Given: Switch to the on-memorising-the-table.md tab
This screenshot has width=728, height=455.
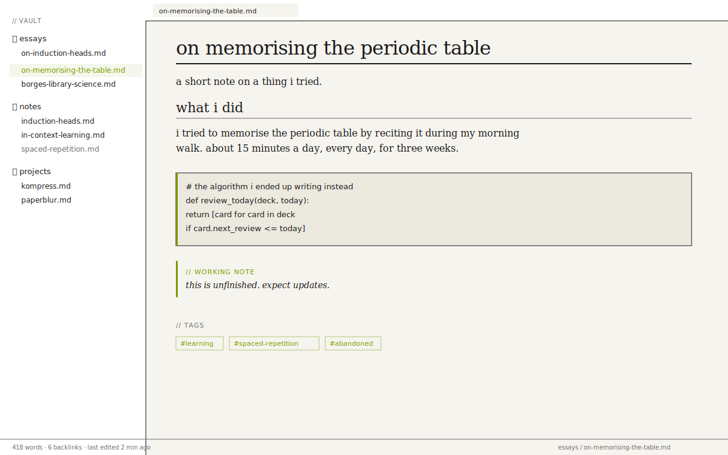Looking at the screenshot, I should [x=207, y=11].
